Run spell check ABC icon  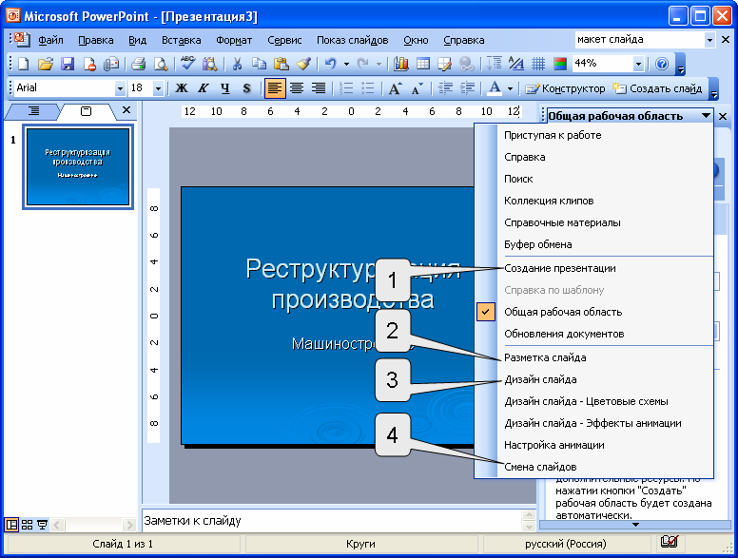[187, 64]
